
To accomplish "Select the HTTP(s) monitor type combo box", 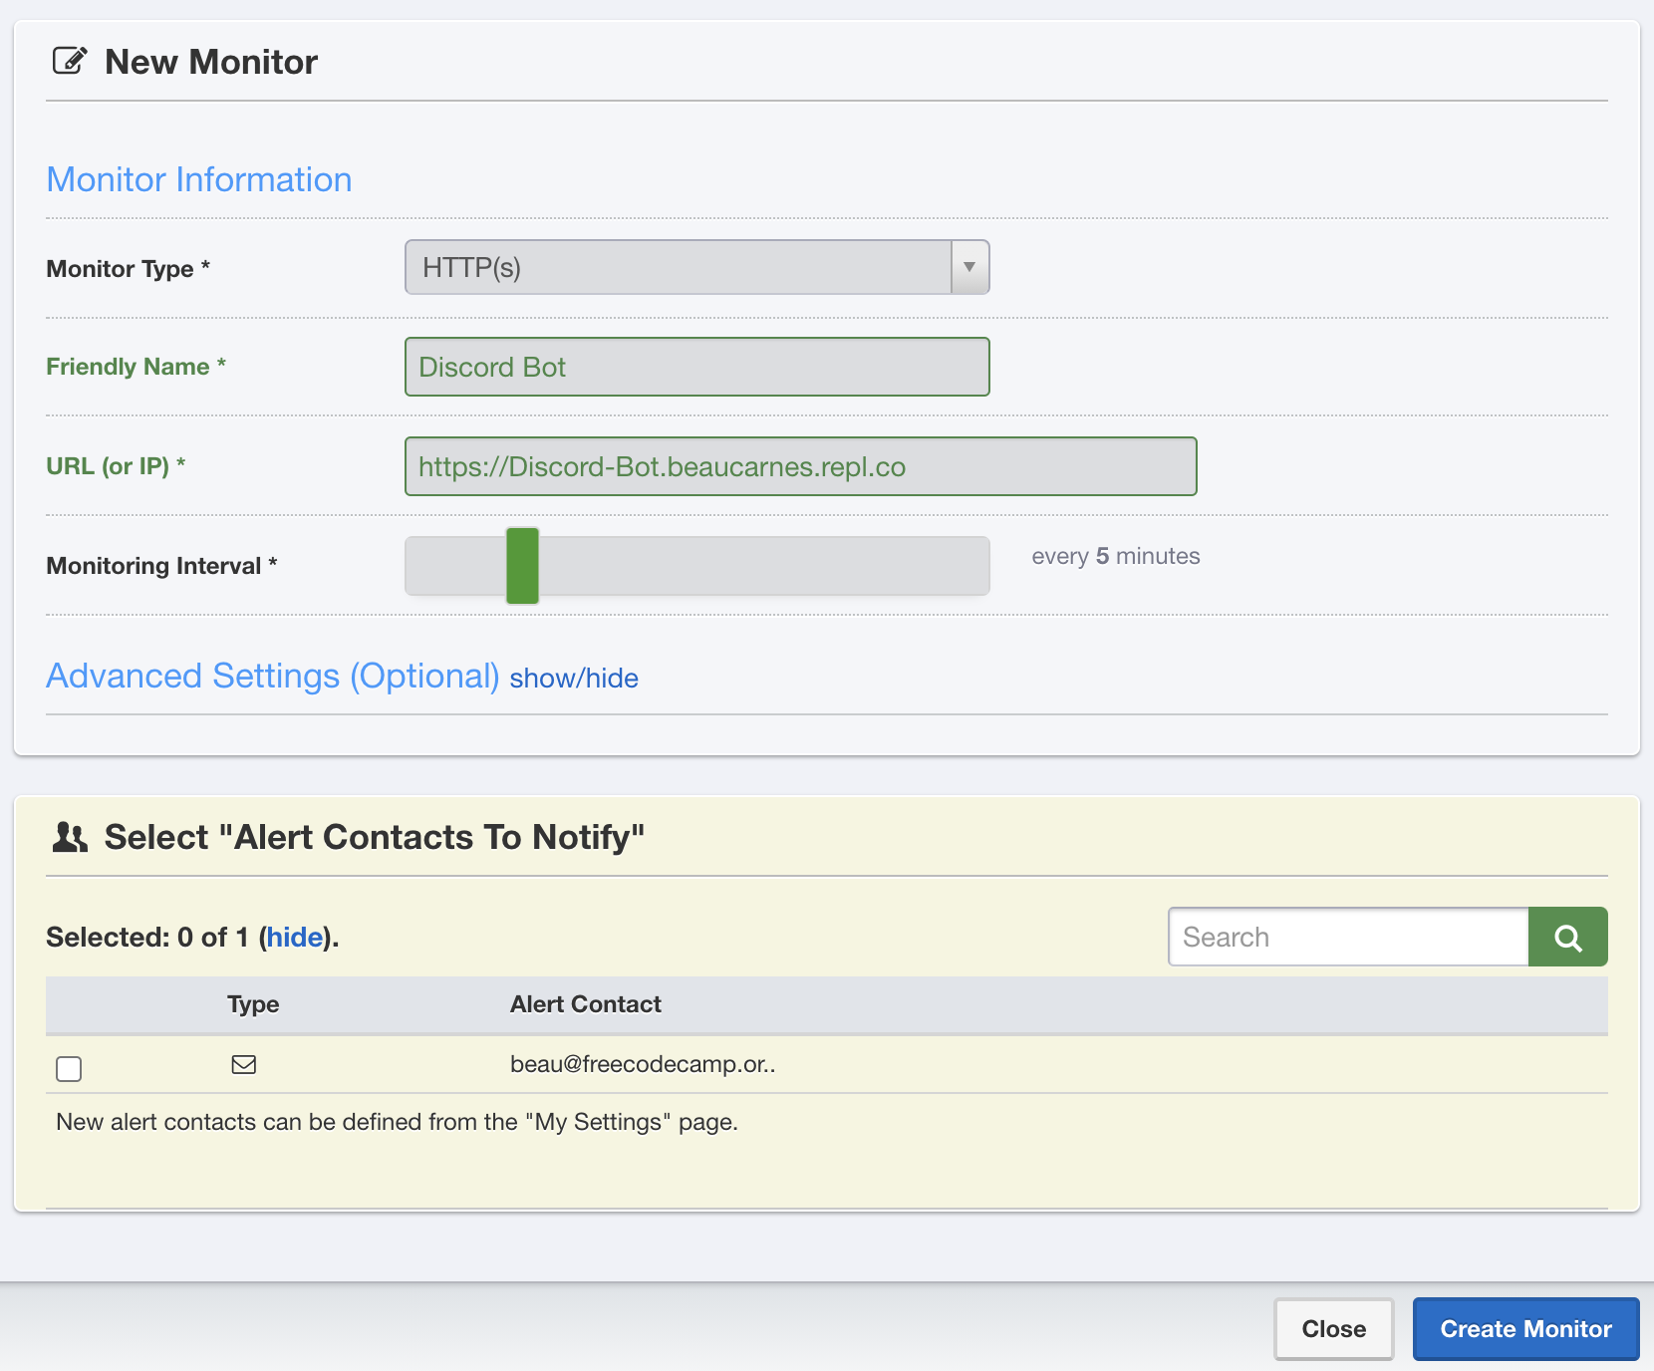I will (678, 267).
